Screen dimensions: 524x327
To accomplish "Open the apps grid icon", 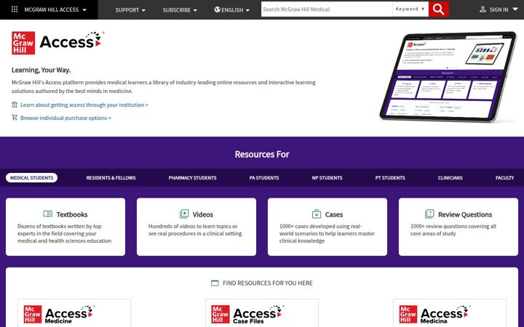I will coord(15,9).
